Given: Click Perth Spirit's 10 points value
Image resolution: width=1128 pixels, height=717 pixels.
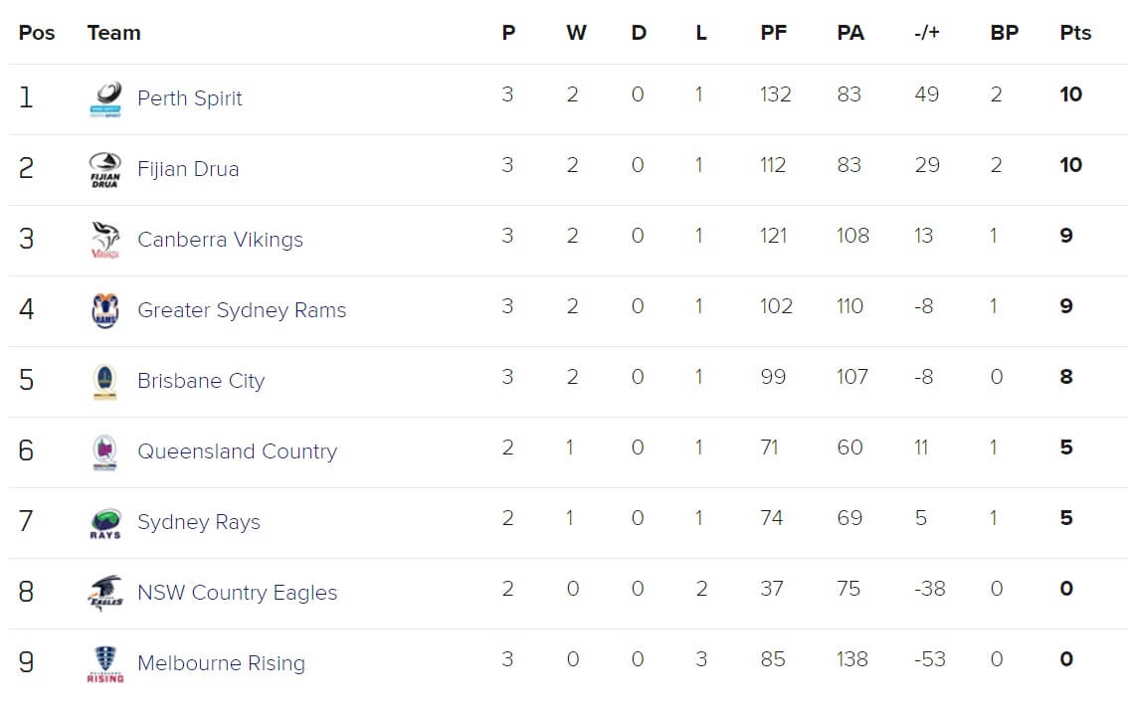Looking at the screenshot, I should (1070, 94).
